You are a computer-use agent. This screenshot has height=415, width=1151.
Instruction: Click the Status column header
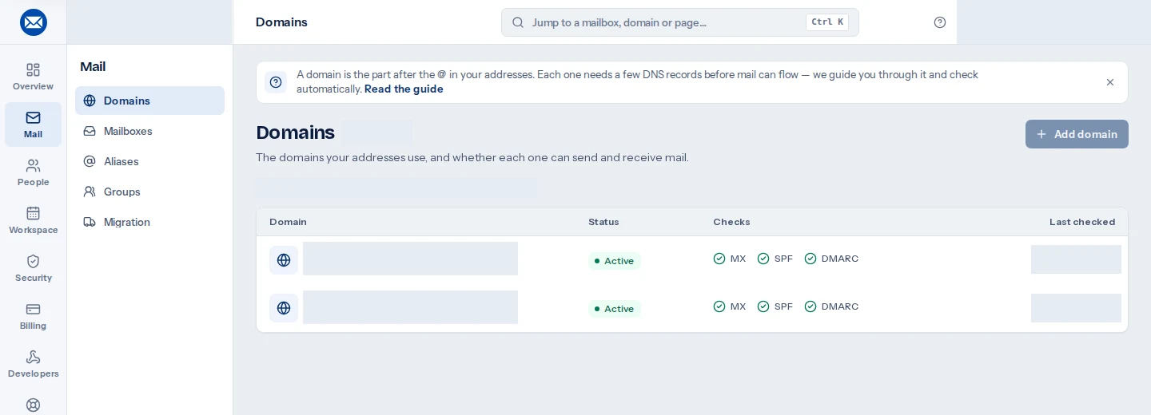[603, 222]
